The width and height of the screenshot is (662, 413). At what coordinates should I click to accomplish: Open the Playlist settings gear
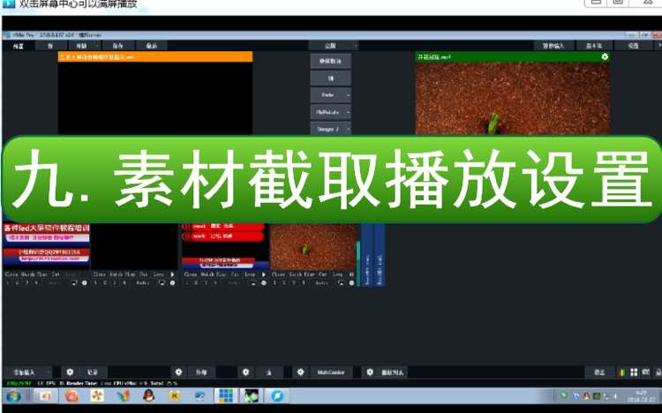click(370, 372)
